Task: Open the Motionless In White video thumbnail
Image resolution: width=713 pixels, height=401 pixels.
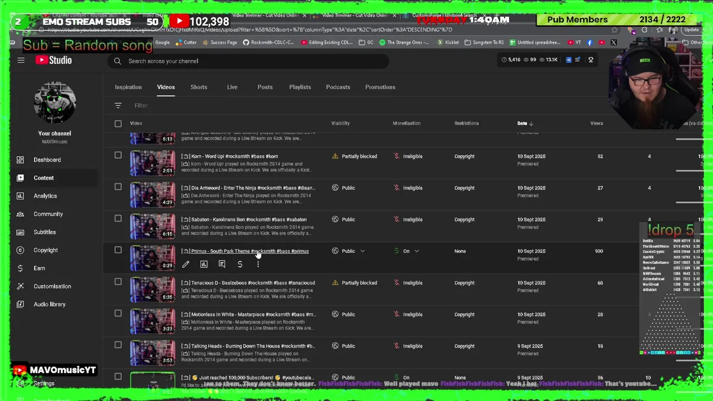Action: (153, 320)
